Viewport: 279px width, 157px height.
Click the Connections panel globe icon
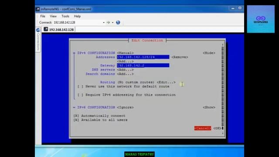[x=38, y=30]
